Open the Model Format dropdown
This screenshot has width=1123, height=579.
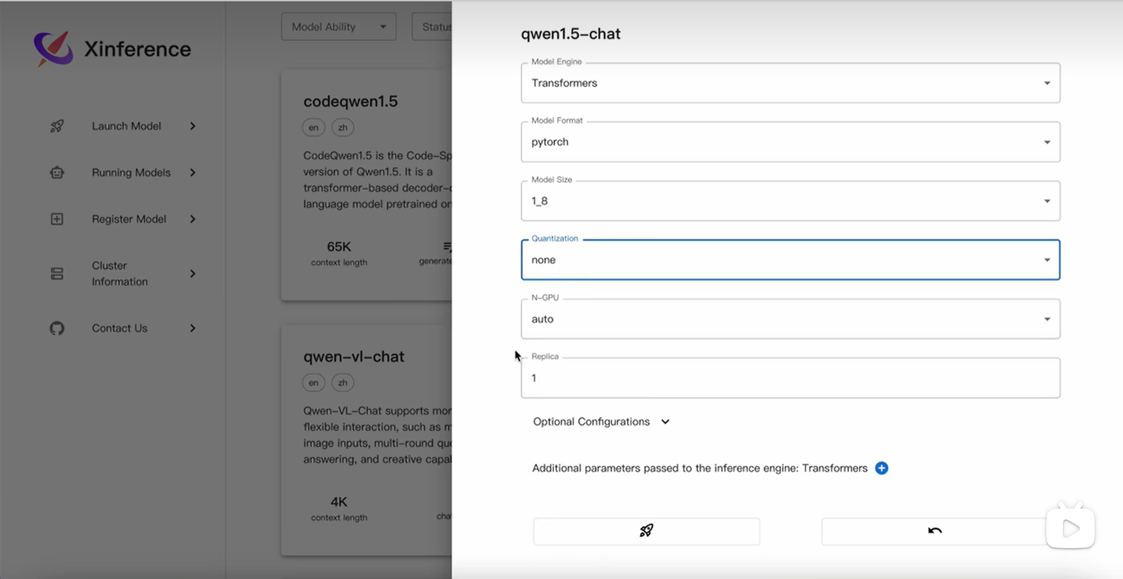[x=790, y=142]
